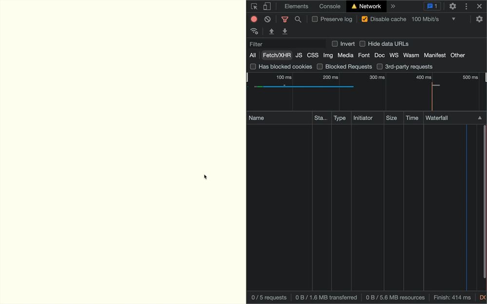Filter requests by Font
Screen dimensions: 487x304
pyautogui.click(x=364, y=55)
